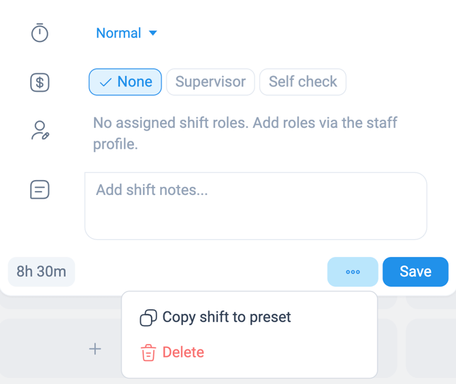456x384 pixels.
Task: Click the 8h 30m duration badge
Action: click(42, 272)
